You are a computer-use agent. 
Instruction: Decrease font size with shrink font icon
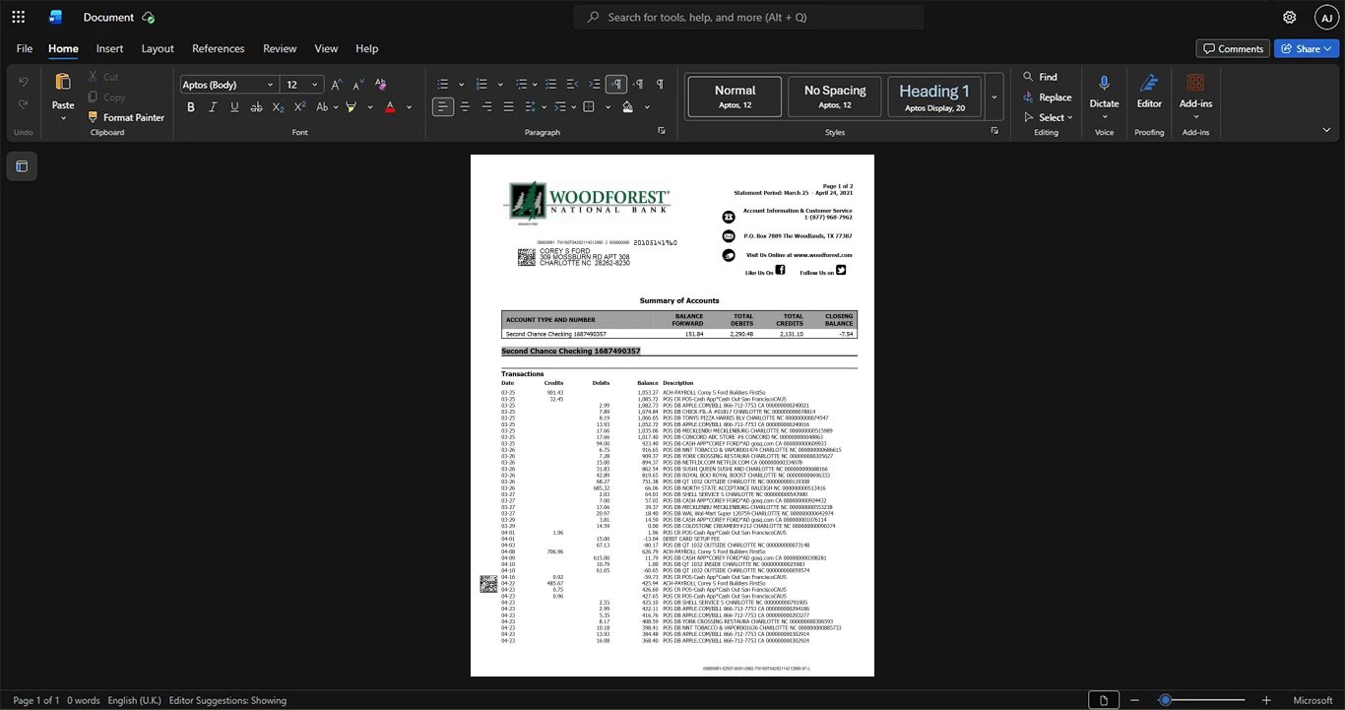pyautogui.click(x=357, y=85)
